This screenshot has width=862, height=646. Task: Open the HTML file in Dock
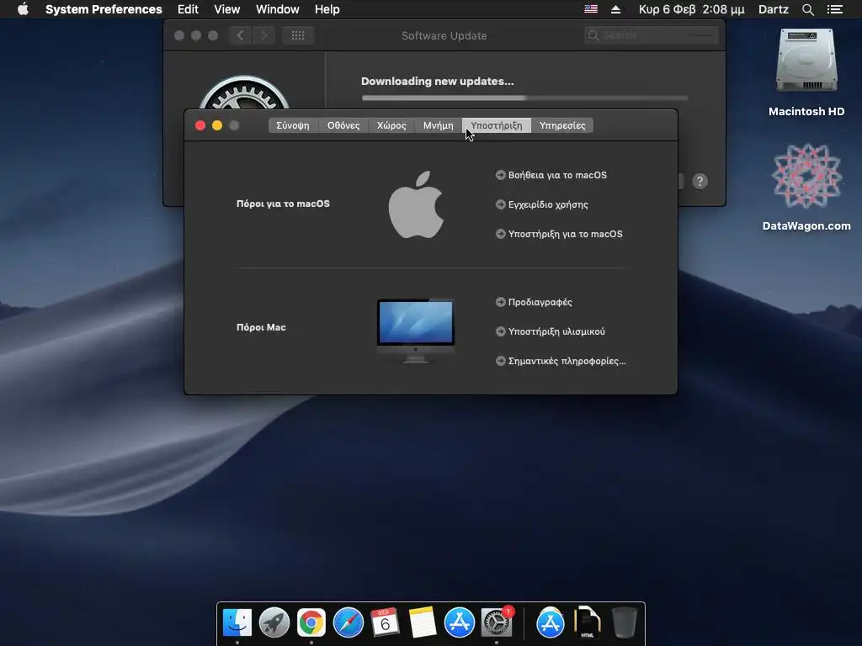point(587,622)
